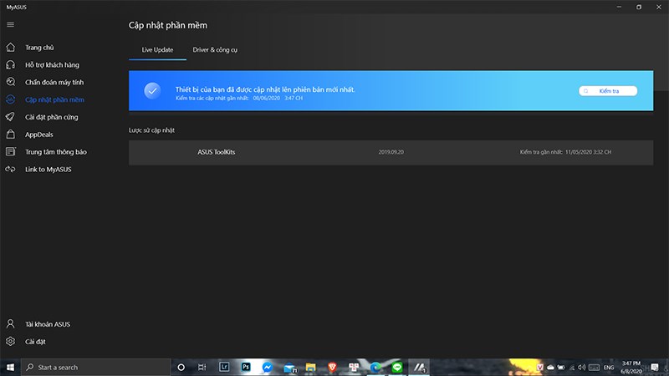Click the MyASUS taskbar icon

[x=419, y=367]
